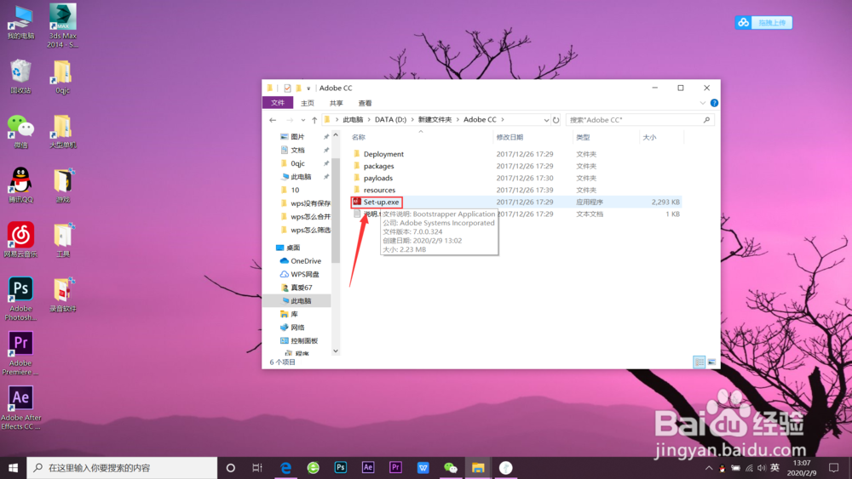This screenshot has height=479, width=852.
Task: Select the payloads folder
Action: (378, 178)
